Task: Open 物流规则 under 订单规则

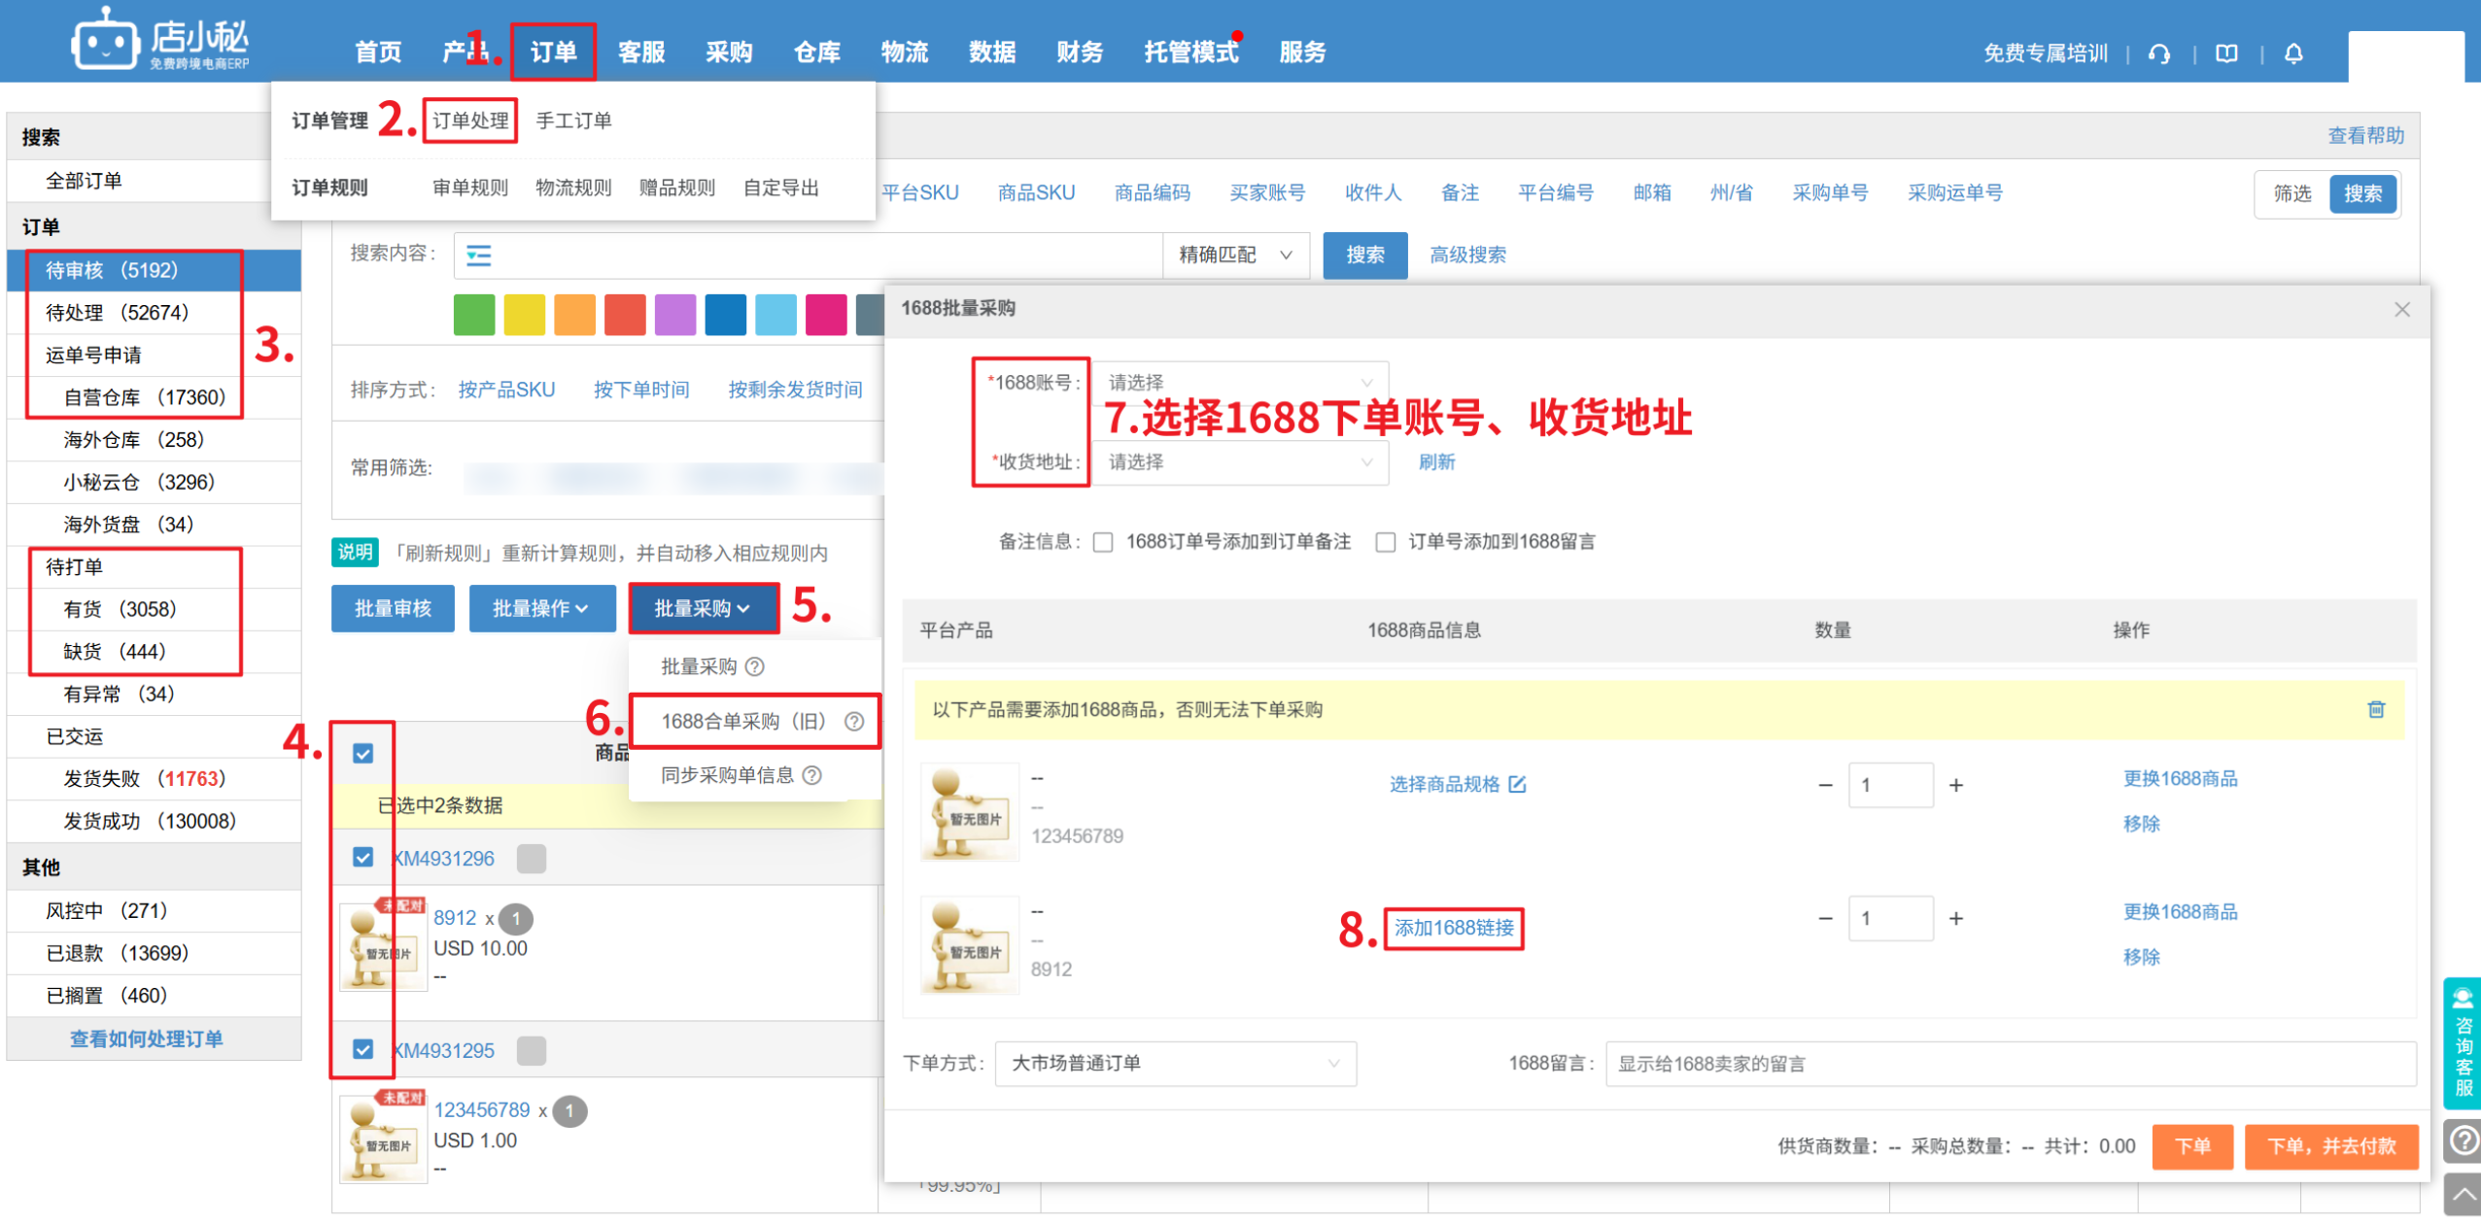Action: pos(574,187)
